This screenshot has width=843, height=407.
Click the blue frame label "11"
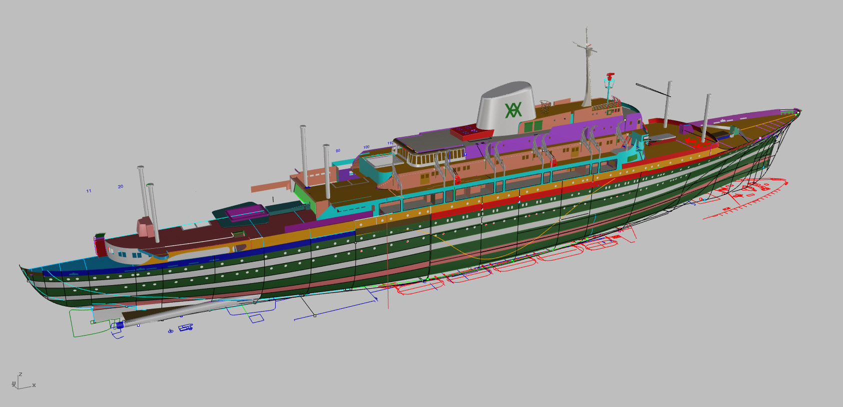[x=89, y=191]
